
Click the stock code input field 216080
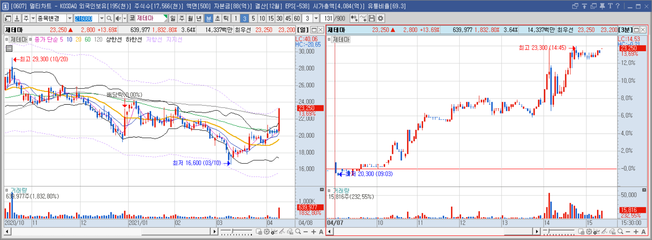tap(86, 18)
